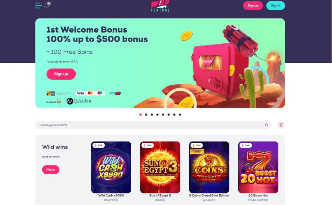Click the Mastercard payment icon
332x205 pixels.
coord(90,93)
